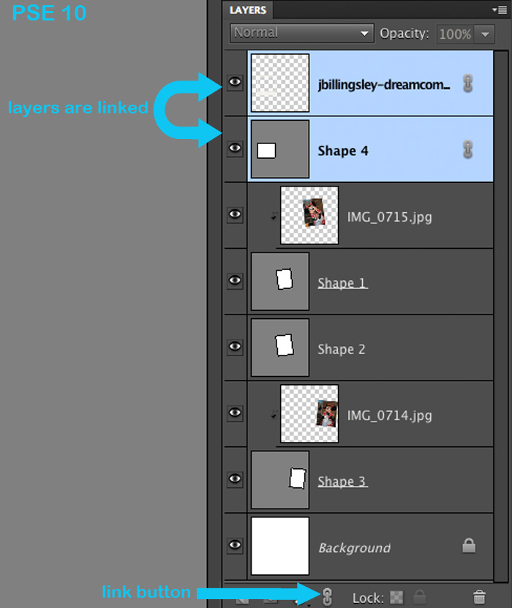
Task: Select the Layers panel tab
Action: 248,10
